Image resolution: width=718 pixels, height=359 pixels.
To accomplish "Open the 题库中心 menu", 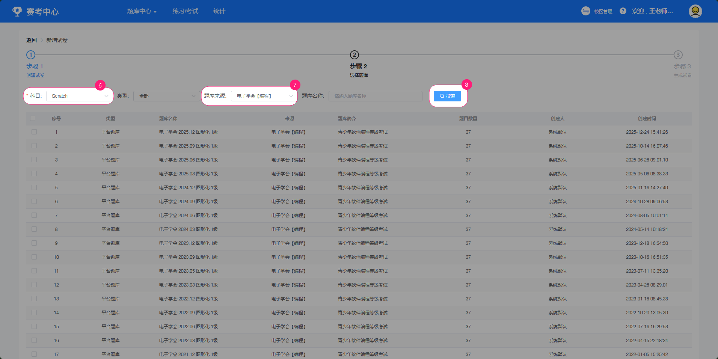I will click(142, 11).
